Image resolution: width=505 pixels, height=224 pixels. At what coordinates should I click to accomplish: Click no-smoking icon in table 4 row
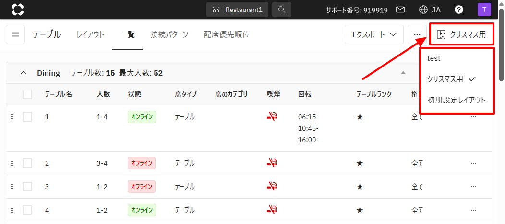pos(272,210)
